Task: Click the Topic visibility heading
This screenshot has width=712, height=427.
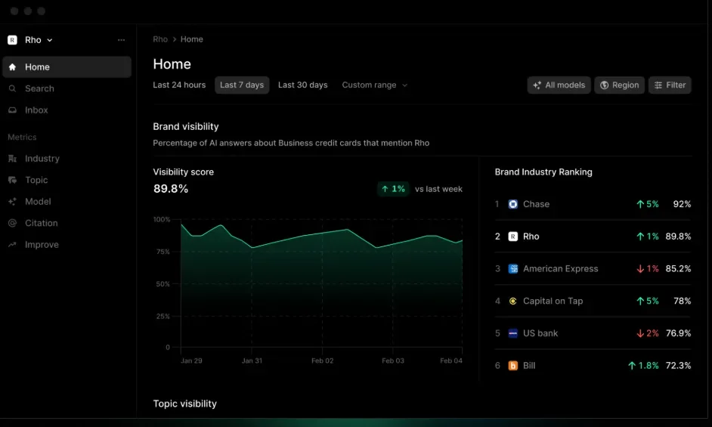Action: (x=185, y=404)
